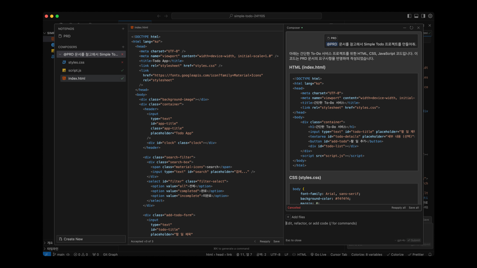The width and height of the screenshot is (477, 268).
Task: Click Save in the editor footer
Action: (x=276, y=241)
